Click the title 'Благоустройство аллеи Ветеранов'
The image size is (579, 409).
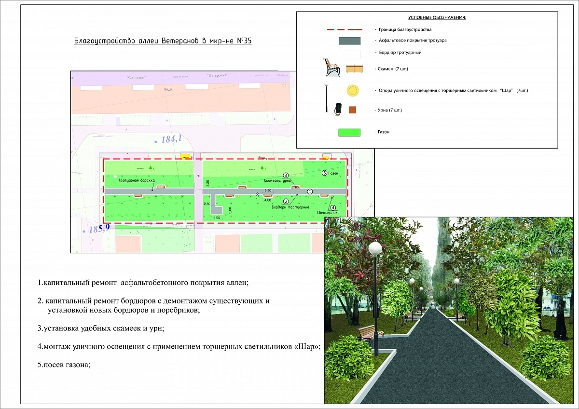coord(163,41)
